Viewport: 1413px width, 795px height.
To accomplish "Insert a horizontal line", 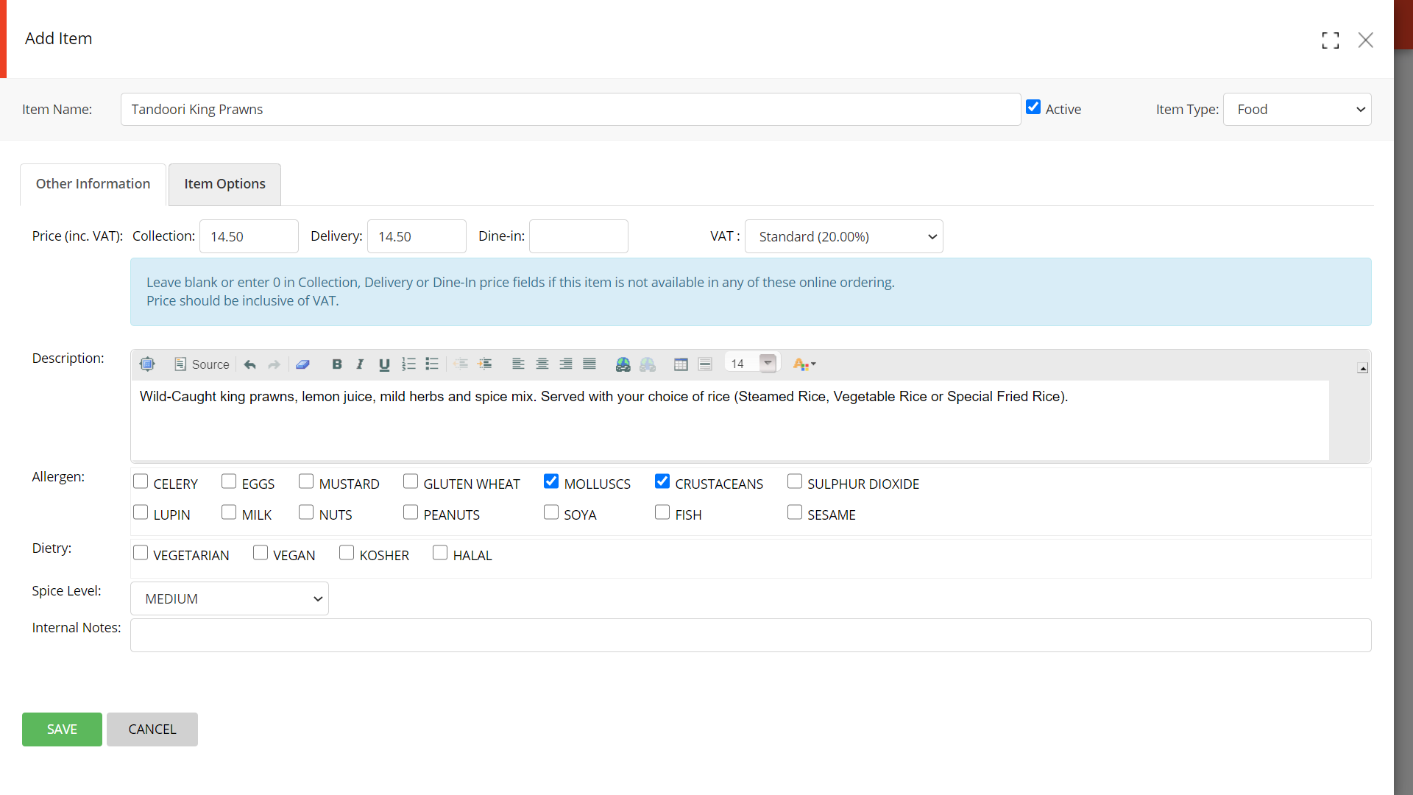I will click(x=705, y=364).
